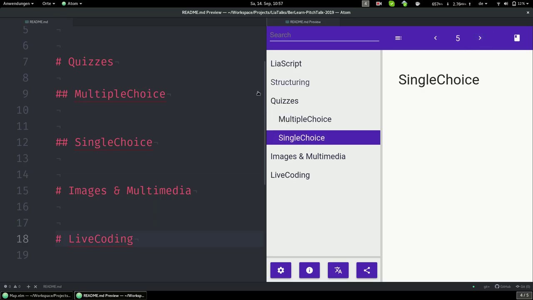Viewport: 533px width, 300px height.
Task: Place cursor on '## SingleChoice' editor line
Action: pyautogui.click(x=104, y=142)
